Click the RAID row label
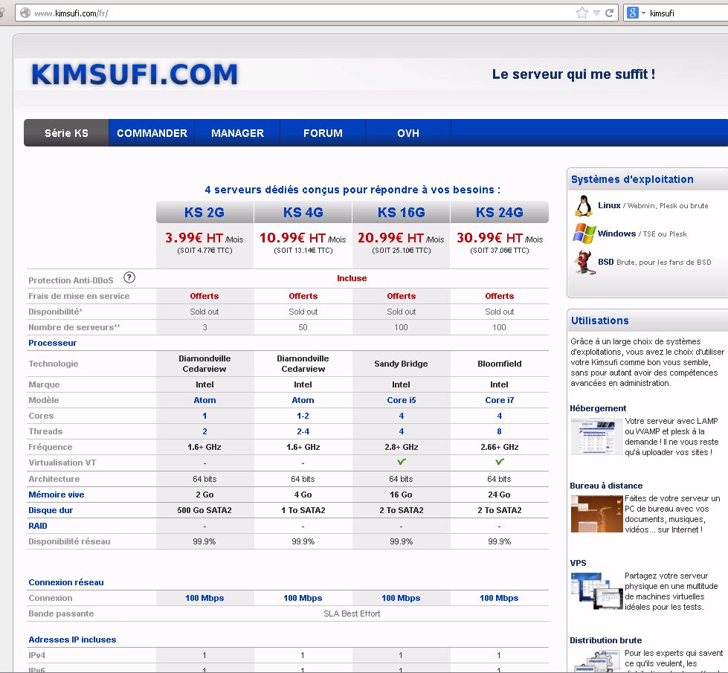Image resolution: width=728 pixels, height=673 pixels. [38, 526]
